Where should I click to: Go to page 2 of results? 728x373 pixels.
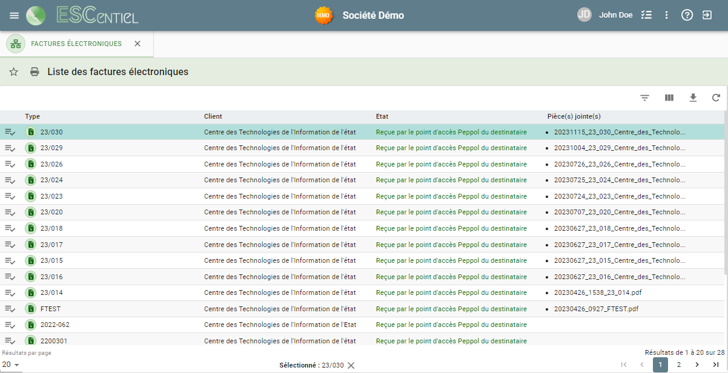tap(679, 365)
